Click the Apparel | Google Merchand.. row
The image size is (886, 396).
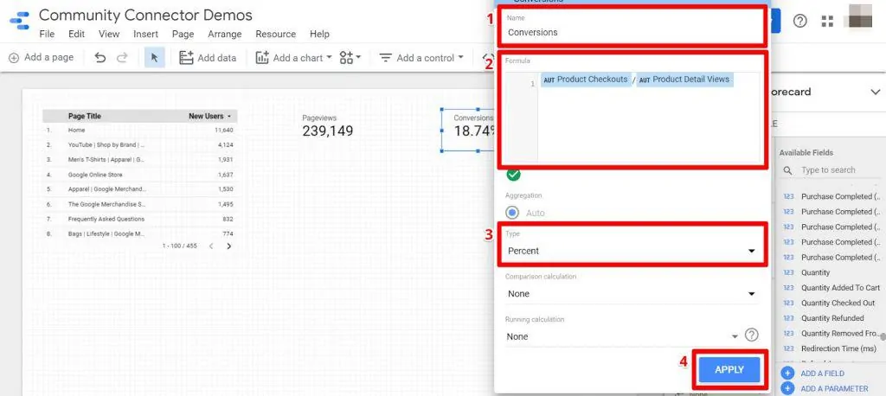coord(140,188)
